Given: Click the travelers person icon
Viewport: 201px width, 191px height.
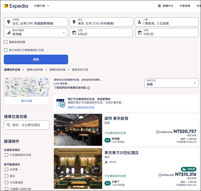Looking at the screenshot, I should 139,22.
